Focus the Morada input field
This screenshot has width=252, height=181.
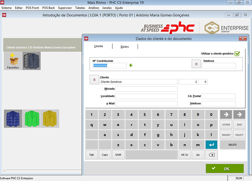click(x=147, y=89)
